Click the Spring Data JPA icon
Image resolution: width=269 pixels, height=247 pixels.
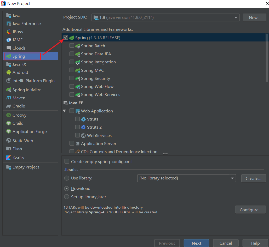click(78, 54)
